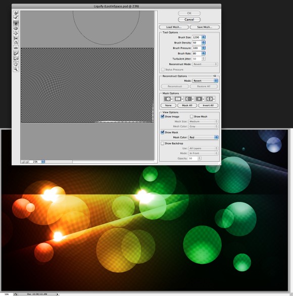Screen dimensions: 293x296
Task: Select the Reconstruct tool
Action: [x=16, y=18]
